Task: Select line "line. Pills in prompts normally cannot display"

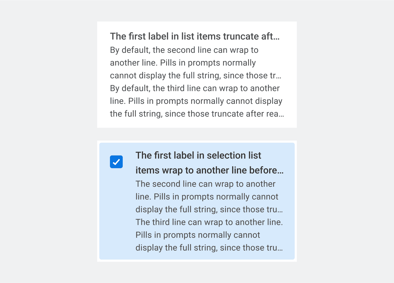Action: (196, 101)
